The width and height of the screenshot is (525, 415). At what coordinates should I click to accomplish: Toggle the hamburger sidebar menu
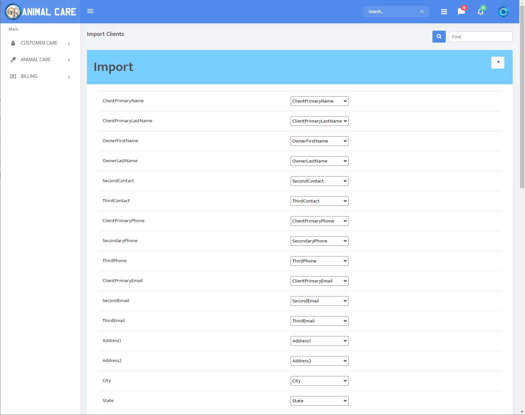pyautogui.click(x=90, y=11)
